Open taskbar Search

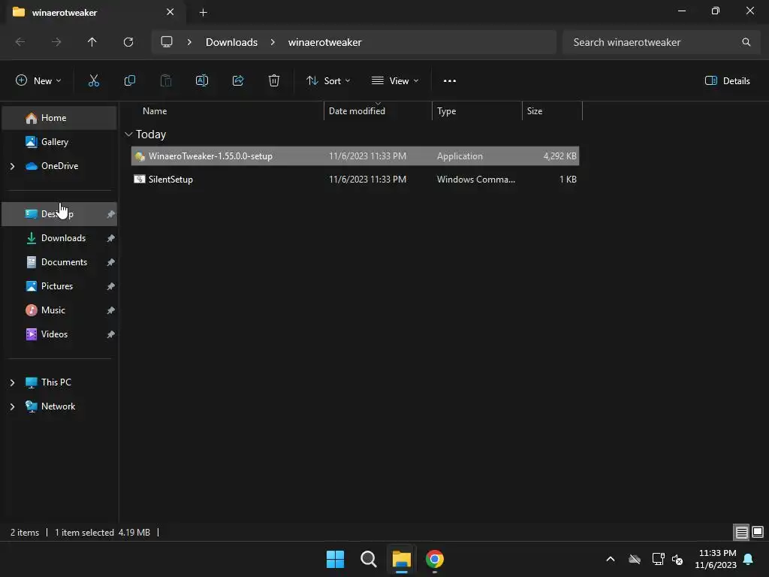click(368, 559)
